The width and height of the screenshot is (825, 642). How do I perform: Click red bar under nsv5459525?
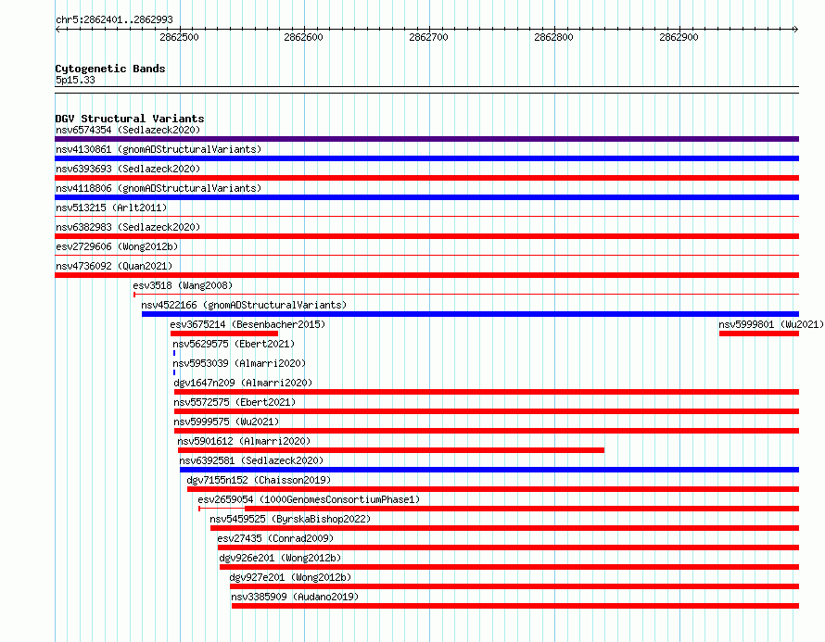point(504,528)
